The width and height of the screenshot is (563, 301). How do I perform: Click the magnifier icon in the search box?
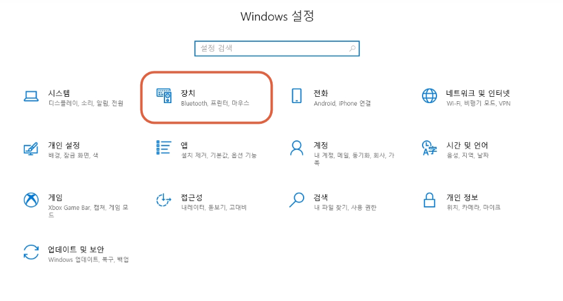[x=352, y=49]
